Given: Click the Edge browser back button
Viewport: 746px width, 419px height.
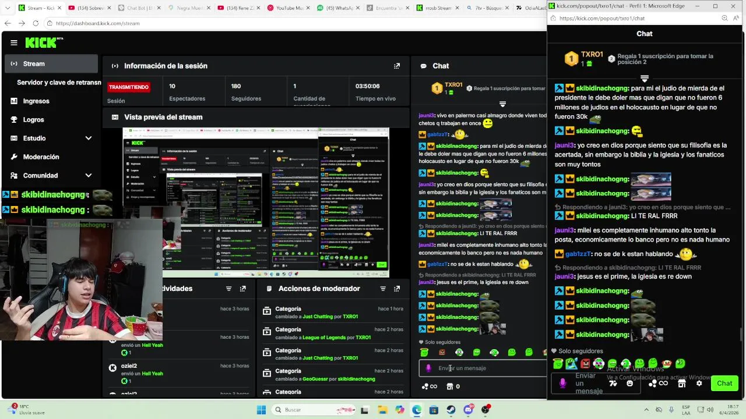Looking at the screenshot, I should [x=8, y=23].
